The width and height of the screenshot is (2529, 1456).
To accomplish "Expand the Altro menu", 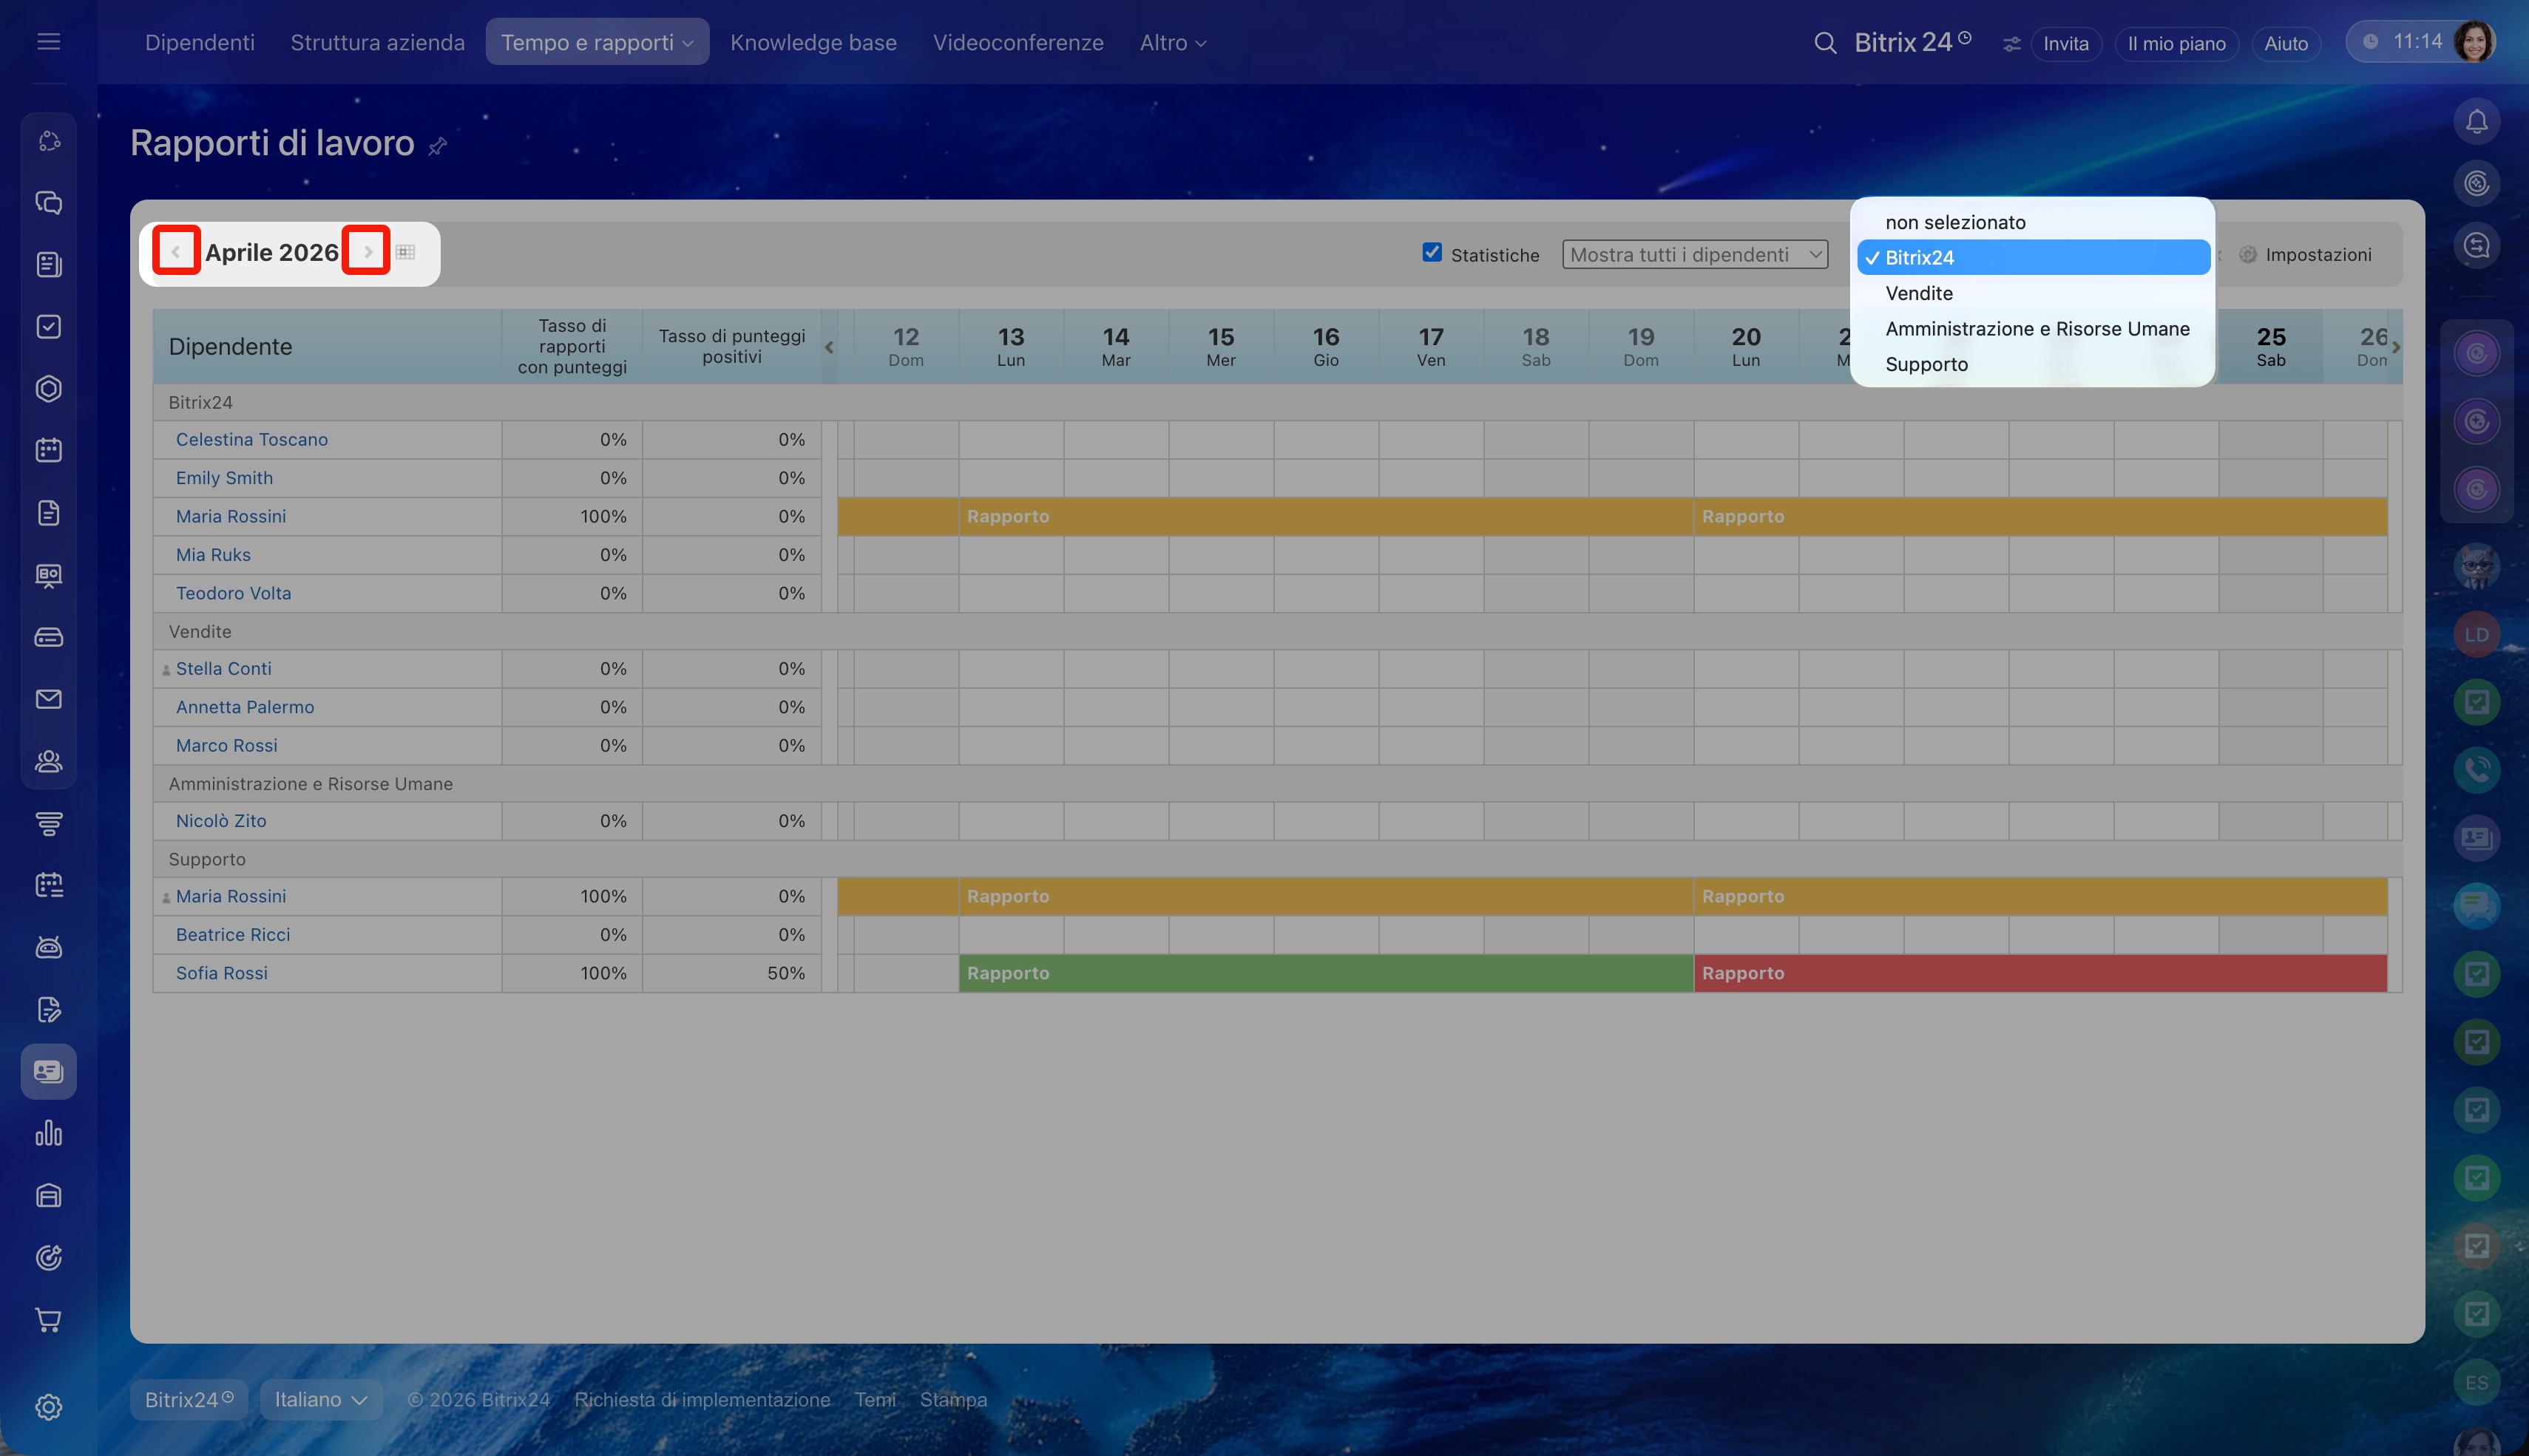I will 1173,43.
